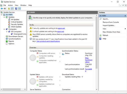Screen dimensions: 127x94
Task: Click Stop Synchronization link
Action: click(89, 60)
